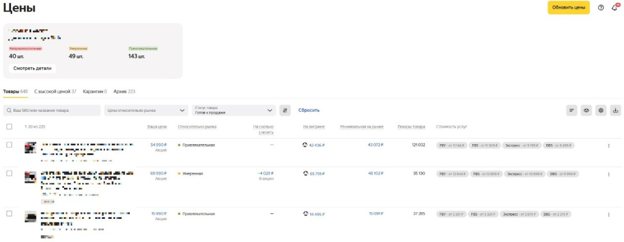Image resolution: width=624 pixels, height=242 pixels.
Task: Open advanced filters sliders icon
Action: [285, 111]
